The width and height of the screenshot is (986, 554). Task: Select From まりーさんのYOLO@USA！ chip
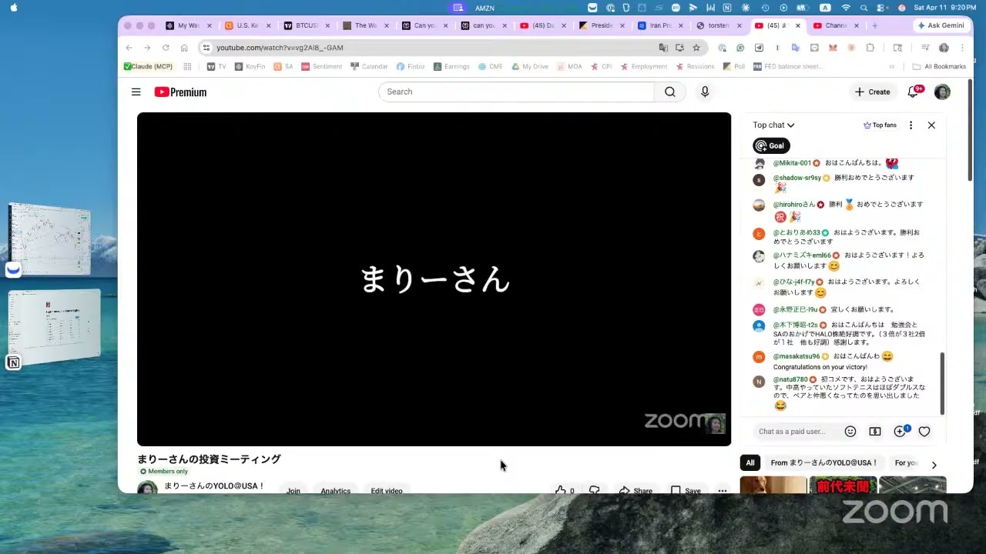[824, 463]
